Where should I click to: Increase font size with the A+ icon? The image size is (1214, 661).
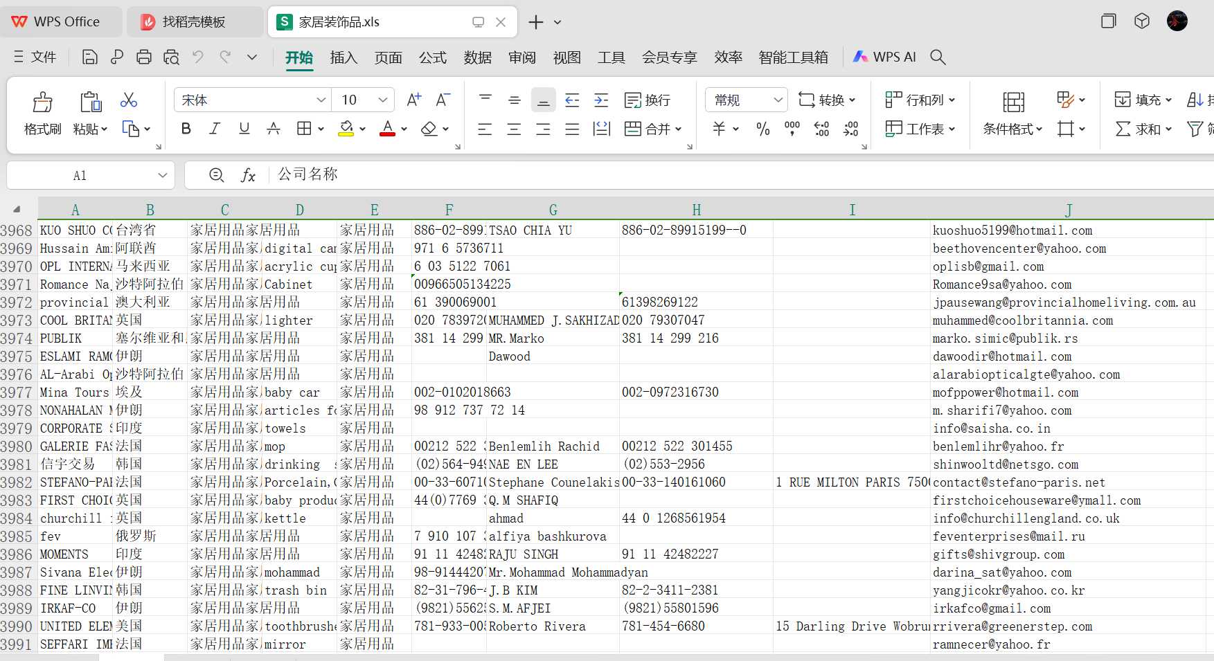point(414,100)
